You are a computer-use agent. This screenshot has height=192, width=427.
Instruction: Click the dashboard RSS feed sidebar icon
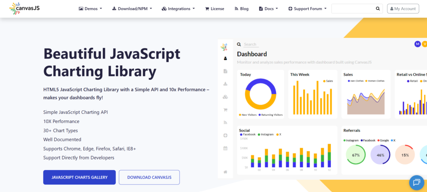(225, 122)
